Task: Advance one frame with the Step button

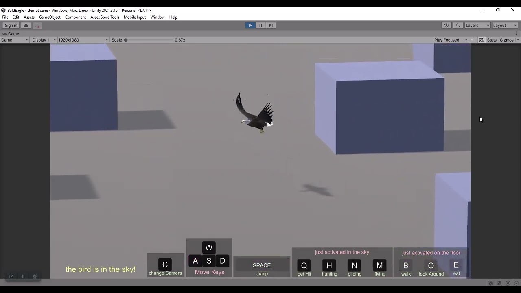Action: pos(271,25)
